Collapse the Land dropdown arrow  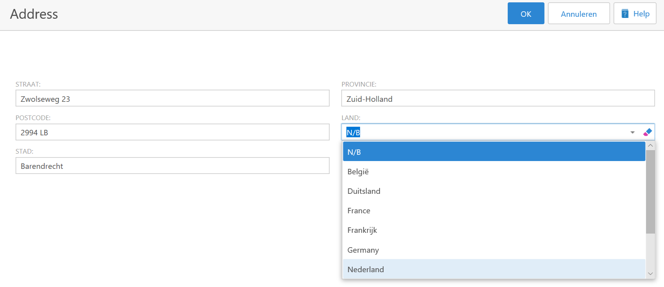click(x=632, y=133)
